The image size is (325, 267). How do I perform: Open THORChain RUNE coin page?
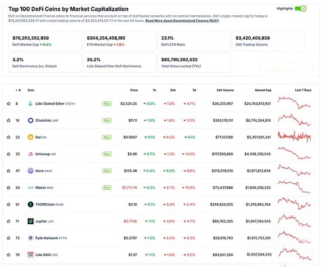click(x=49, y=204)
